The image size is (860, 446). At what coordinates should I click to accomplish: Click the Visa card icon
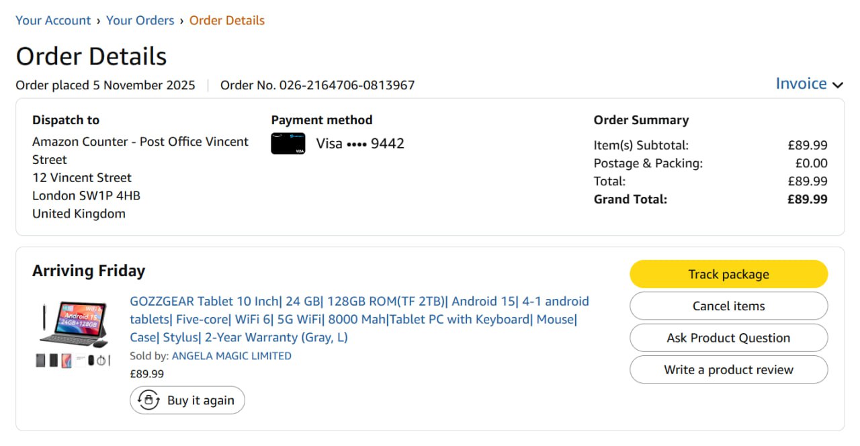click(288, 144)
